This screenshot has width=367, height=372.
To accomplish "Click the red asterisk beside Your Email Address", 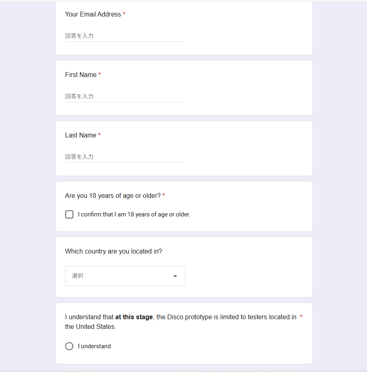I will coord(124,14).
